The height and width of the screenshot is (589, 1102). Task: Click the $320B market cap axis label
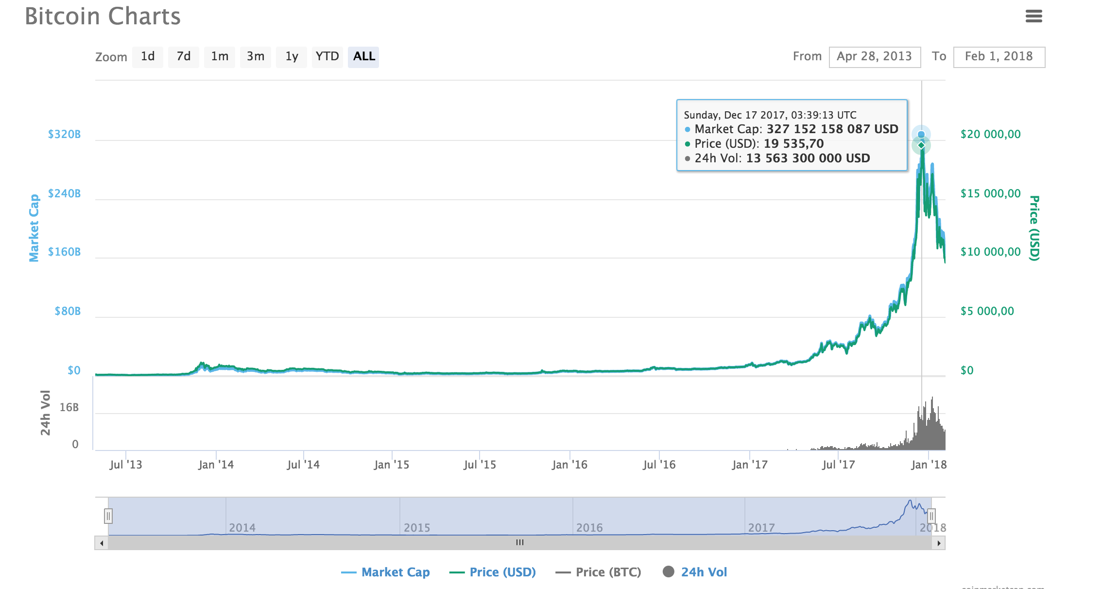click(64, 135)
